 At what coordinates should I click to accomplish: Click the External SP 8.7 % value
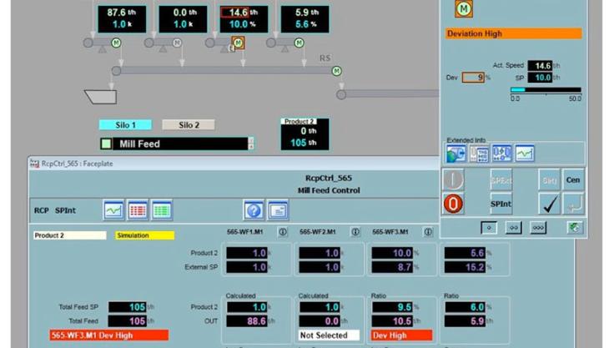(x=392, y=267)
